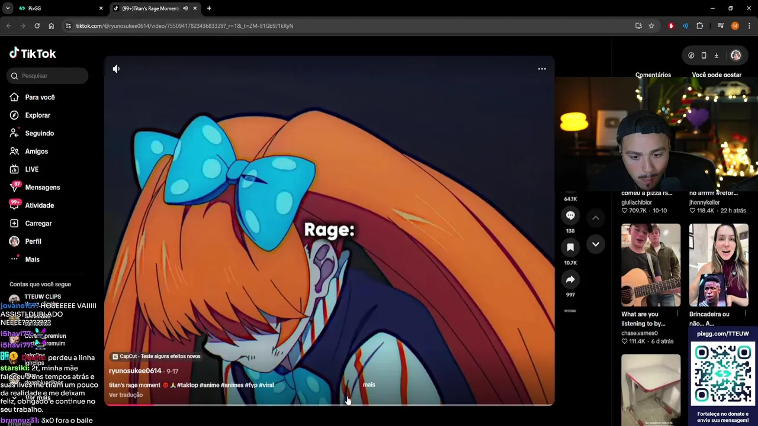Open options for the Brincadeira ou não video

pos(745,314)
